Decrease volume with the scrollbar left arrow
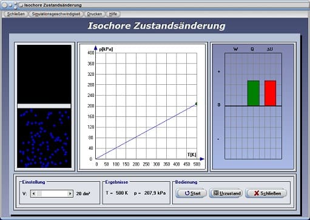310x220 pixels. 33,193
